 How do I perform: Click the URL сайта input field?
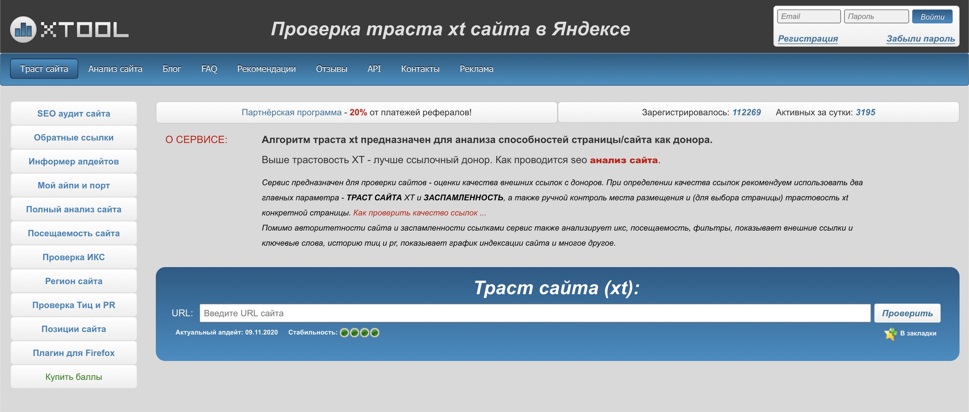coord(534,313)
